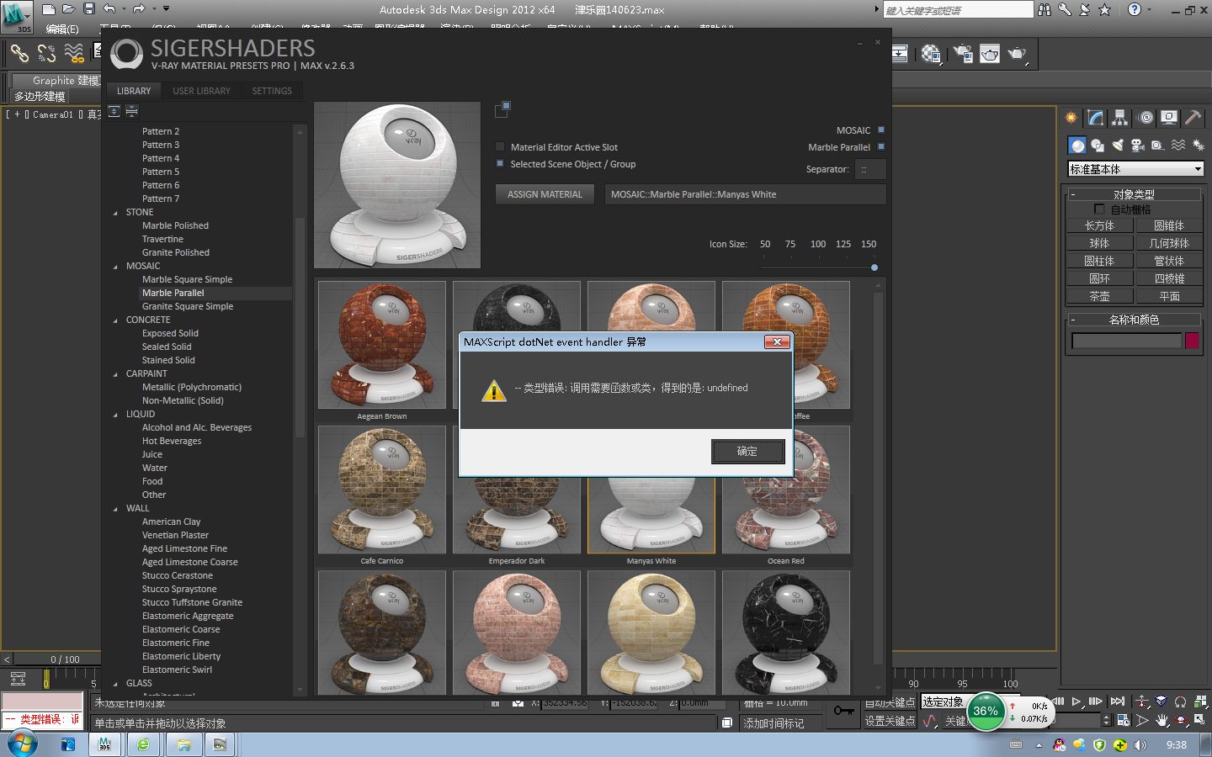Click the Pan View hand icon

(1162, 720)
